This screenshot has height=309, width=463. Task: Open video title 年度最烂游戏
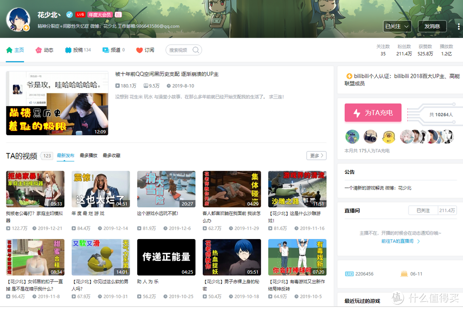click(x=88, y=213)
